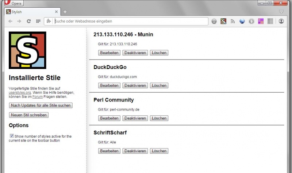Click the heading 213.133.110.246 - Munin

(123, 34)
